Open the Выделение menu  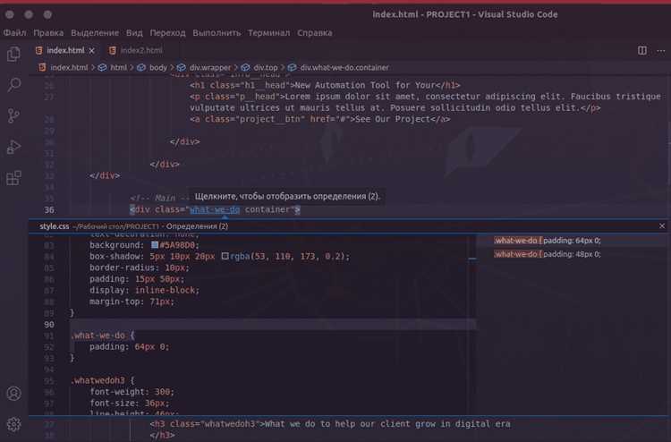[x=95, y=33]
